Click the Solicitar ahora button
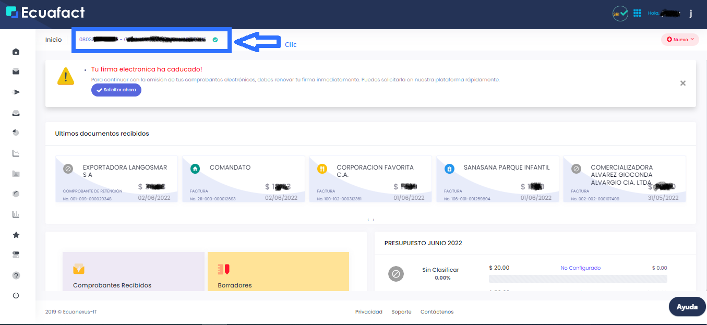707x325 pixels. click(x=116, y=90)
